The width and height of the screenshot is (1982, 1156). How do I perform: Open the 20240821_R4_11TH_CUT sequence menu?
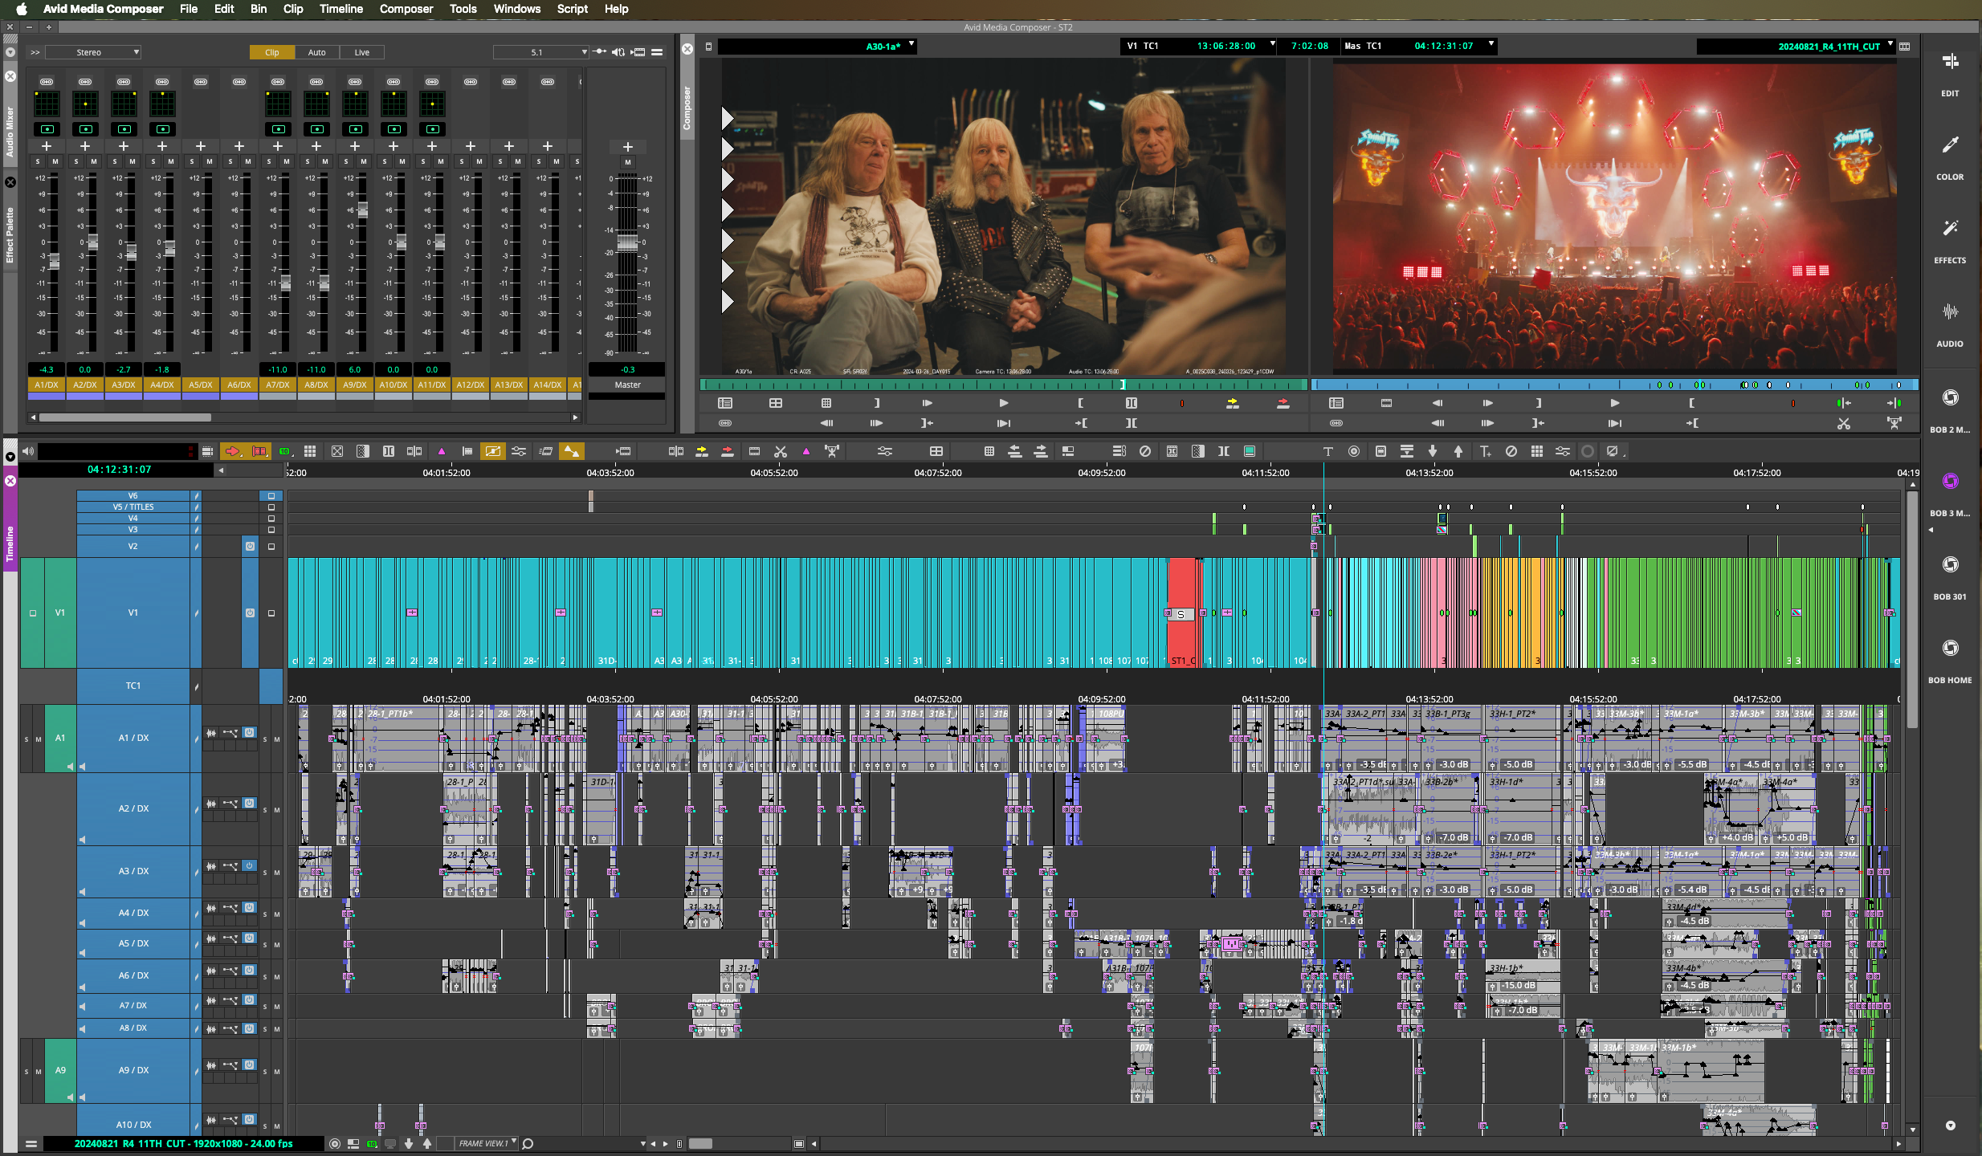(x=1796, y=46)
